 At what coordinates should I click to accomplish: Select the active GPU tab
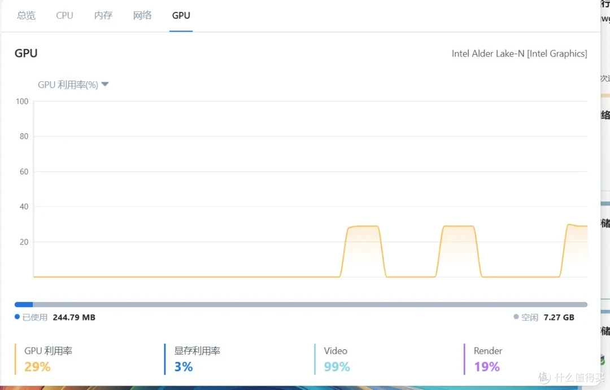(181, 16)
